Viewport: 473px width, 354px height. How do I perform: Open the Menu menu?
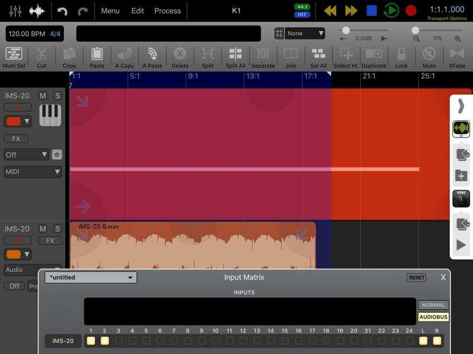(110, 11)
